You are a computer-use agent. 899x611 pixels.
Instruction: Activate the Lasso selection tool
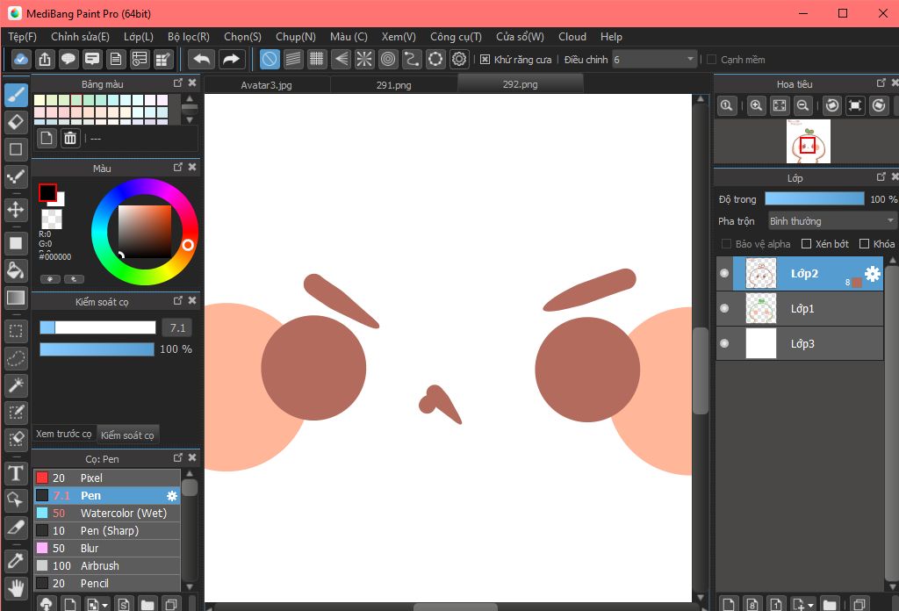[x=16, y=358]
